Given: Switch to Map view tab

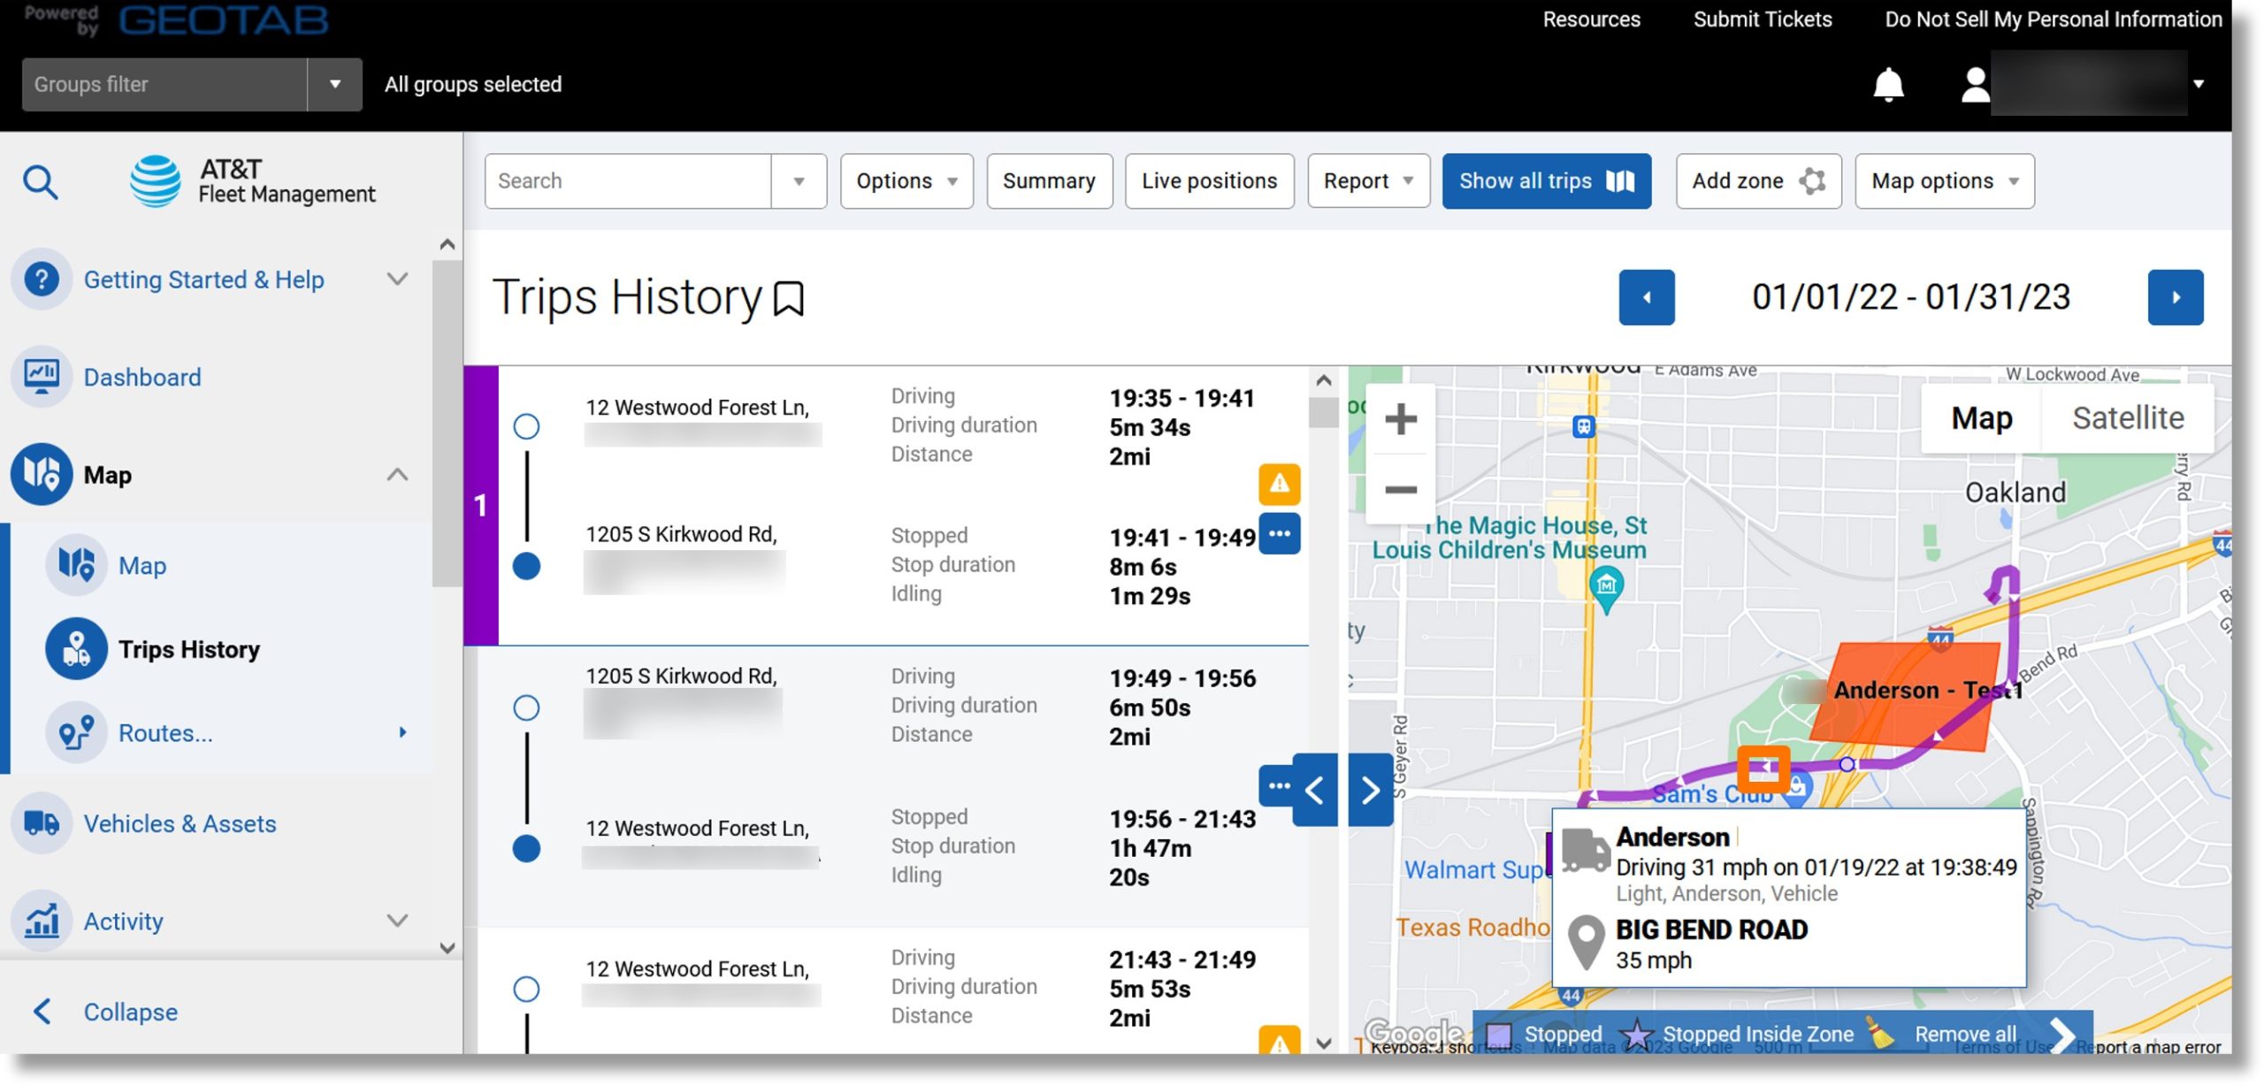Looking at the screenshot, I should pos(1982,418).
